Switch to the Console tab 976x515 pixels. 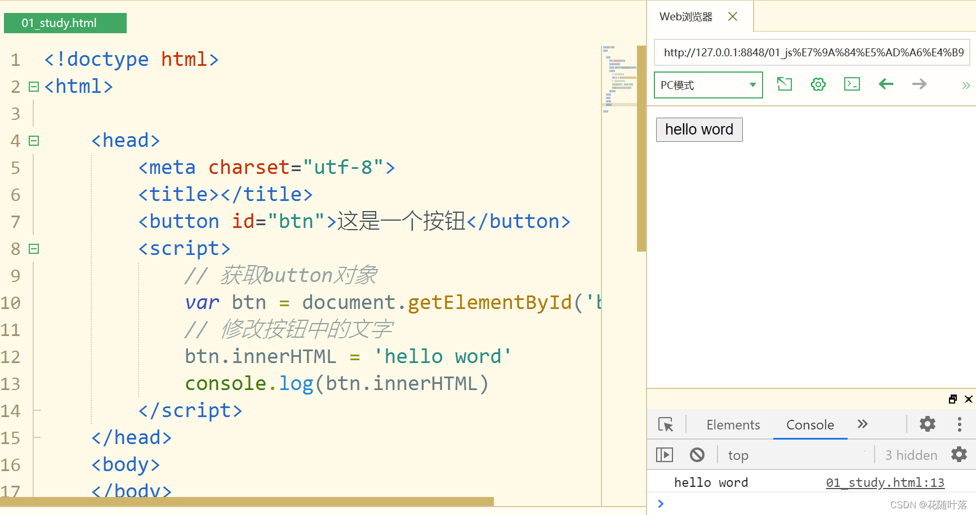click(810, 425)
